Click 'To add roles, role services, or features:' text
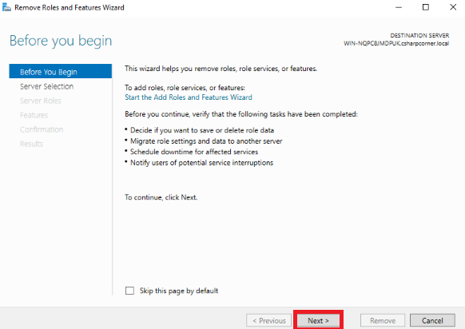The height and width of the screenshot is (329, 465). (x=185, y=88)
